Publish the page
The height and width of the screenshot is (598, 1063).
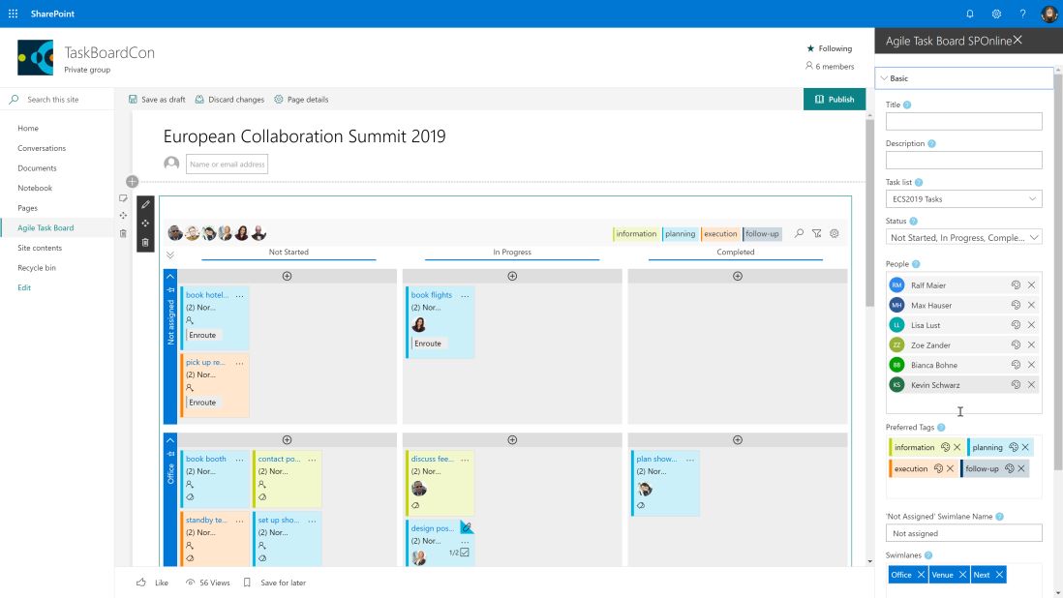835,100
